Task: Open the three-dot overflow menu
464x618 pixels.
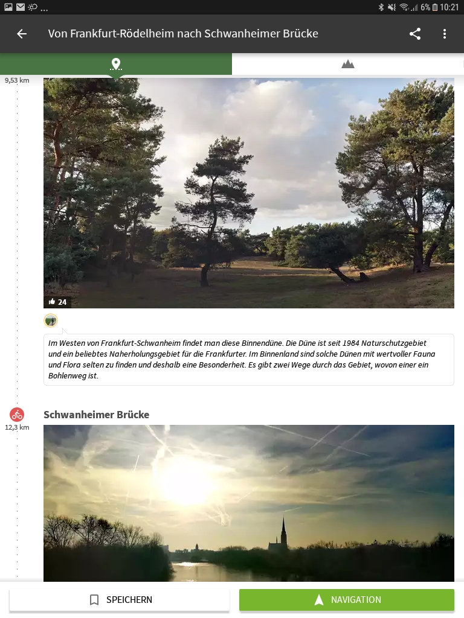Action: coord(445,34)
